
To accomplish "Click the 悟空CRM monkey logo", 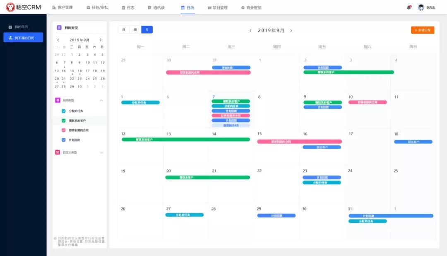I will point(10,7).
